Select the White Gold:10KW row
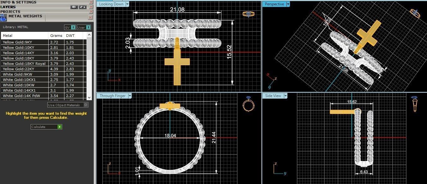The height and width of the screenshot is (184, 427). (x=44, y=85)
